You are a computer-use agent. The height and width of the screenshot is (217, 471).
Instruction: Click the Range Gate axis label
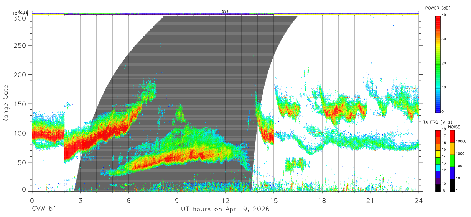tap(6, 104)
